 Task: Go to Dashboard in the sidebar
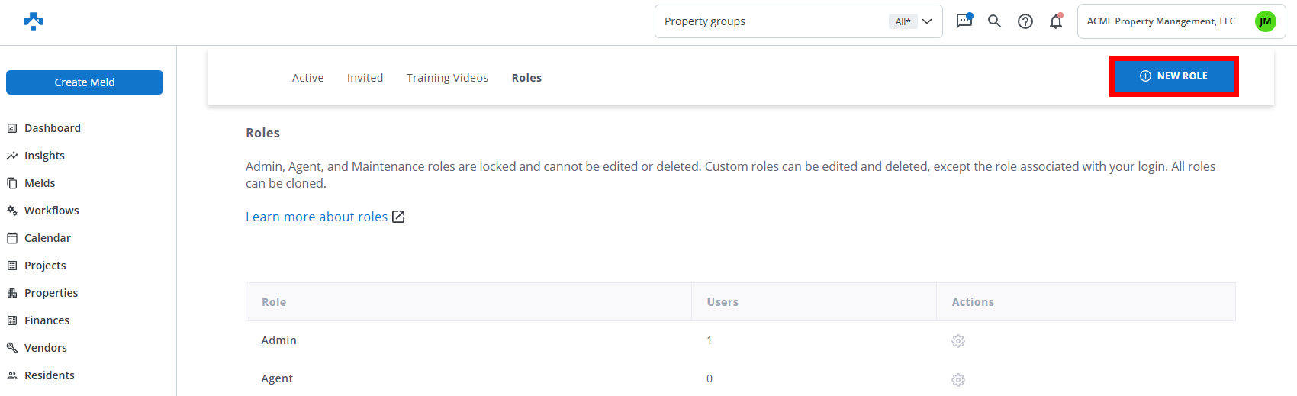[52, 128]
